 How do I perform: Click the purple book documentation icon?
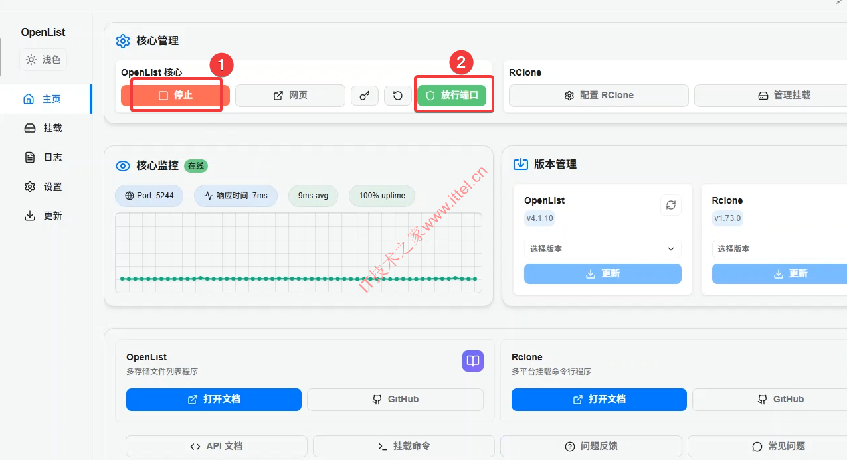click(x=473, y=361)
